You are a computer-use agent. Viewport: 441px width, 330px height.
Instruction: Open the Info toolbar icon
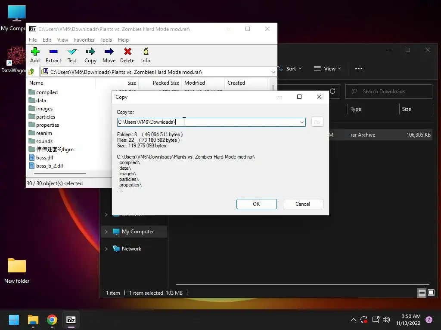pos(146,55)
